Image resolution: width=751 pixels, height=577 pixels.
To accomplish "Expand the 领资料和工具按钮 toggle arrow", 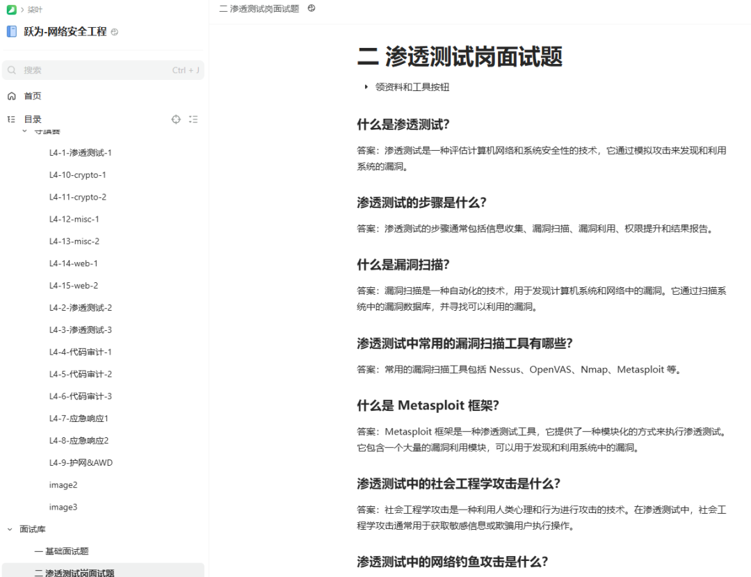I will 366,87.
